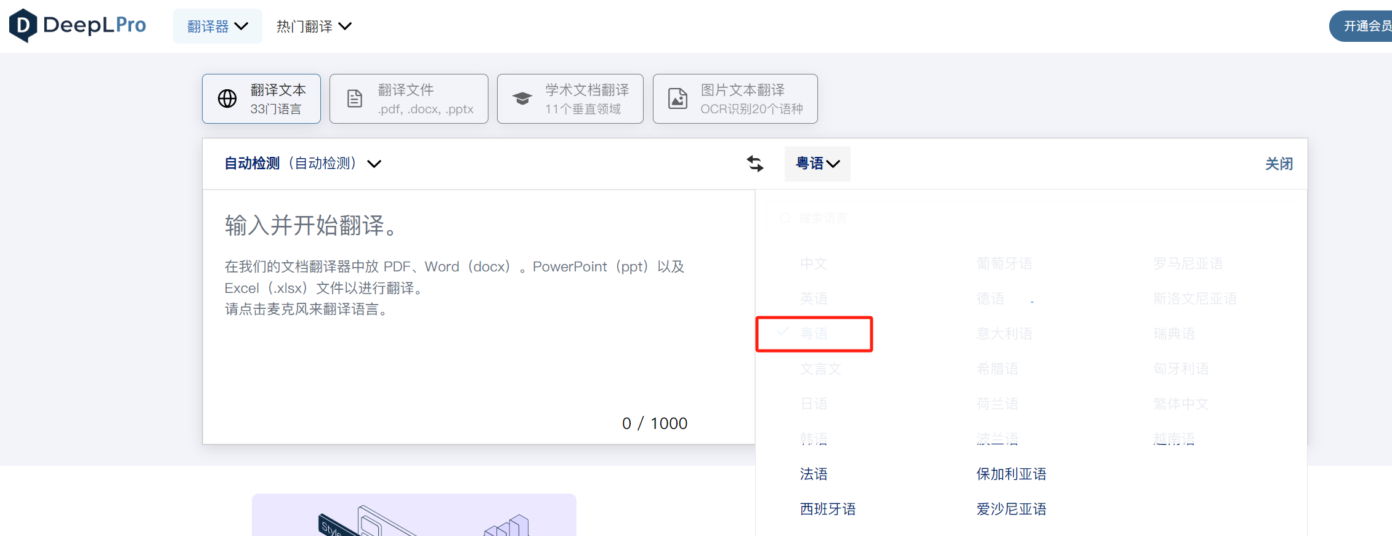Image resolution: width=1392 pixels, height=536 pixels.
Task: Open the 翻译器 dropdown menu
Action: click(x=217, y=26)
